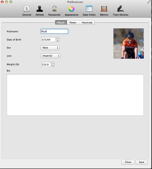Image resolution: width=152 pixels, height=169 pixels.
Task: Click the Date of Birth stepper arrows
Action: pos(58,40)
